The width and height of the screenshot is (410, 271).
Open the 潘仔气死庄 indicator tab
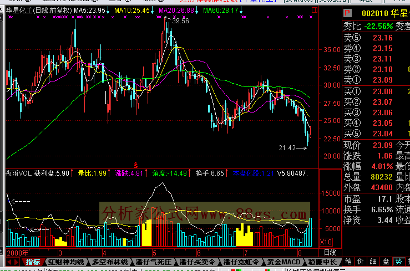point(154,262)
